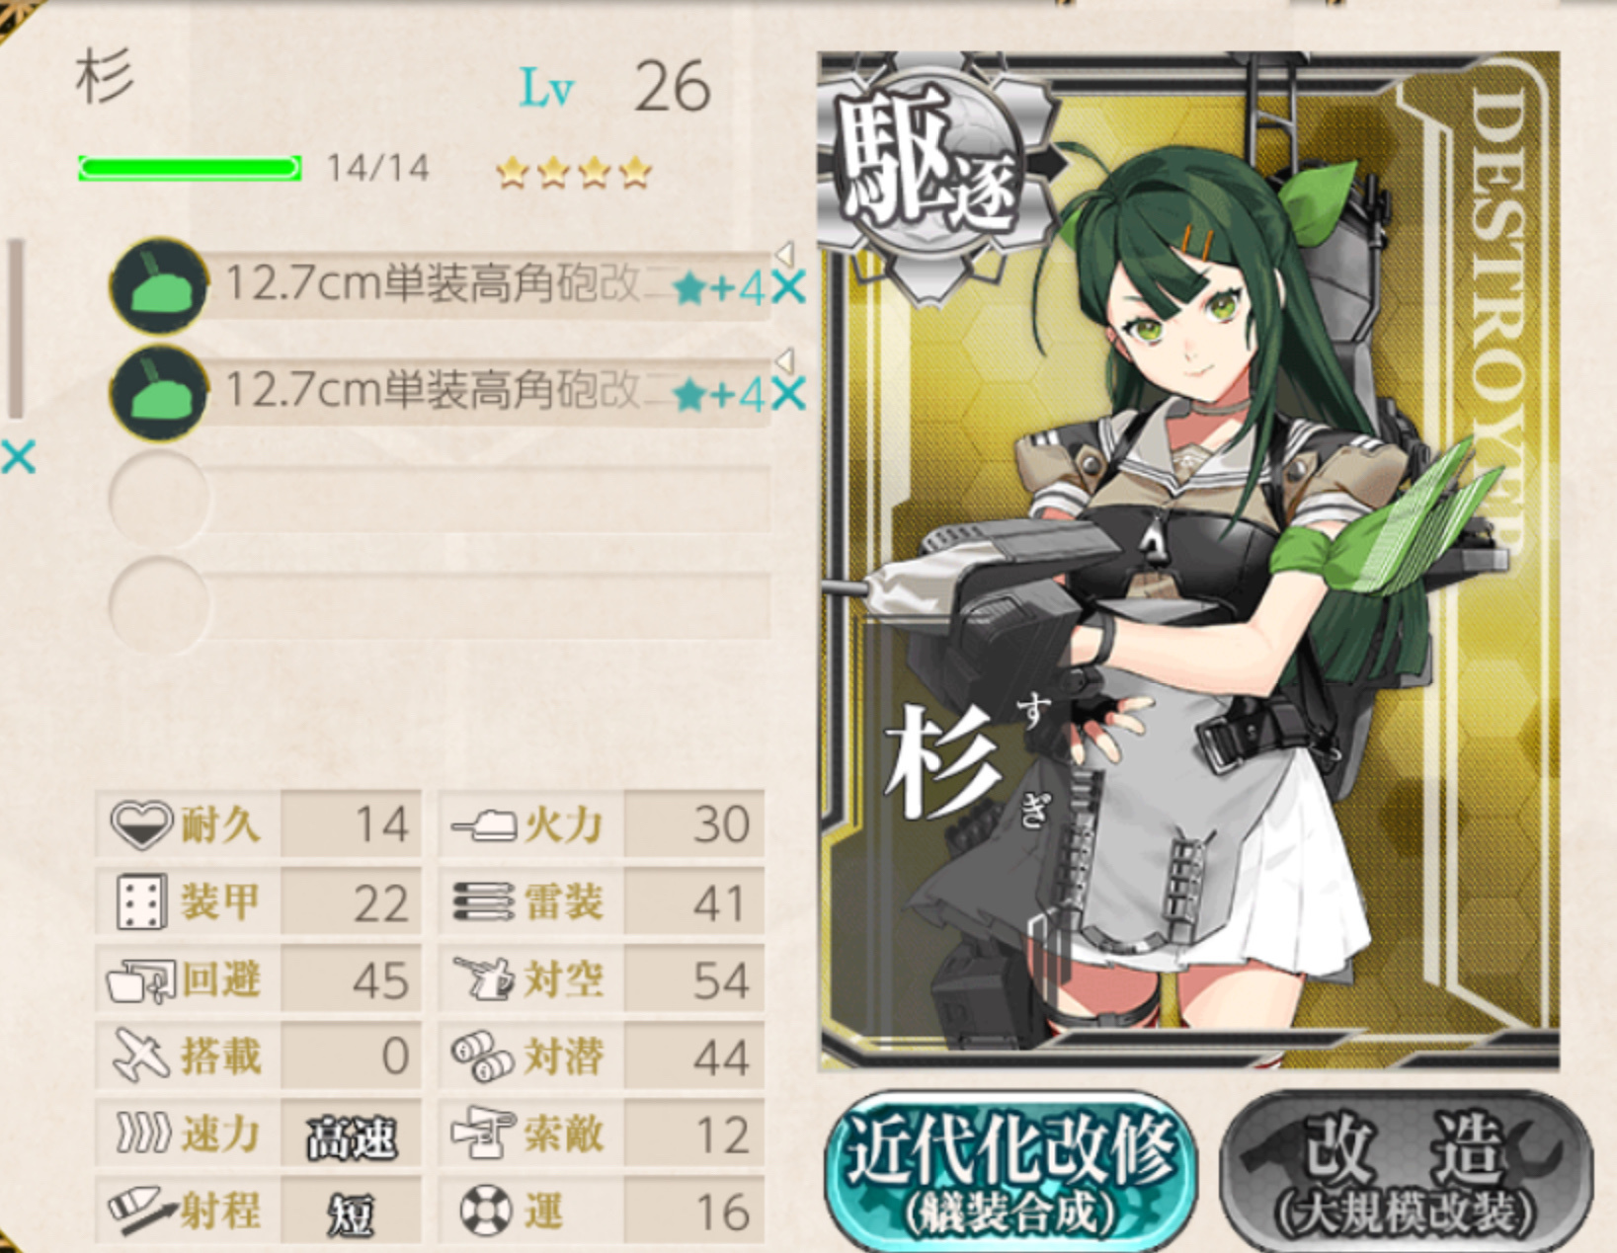Expand the first equipment slot's small arrow
1617x1253 pixels.
click(784, 253)
